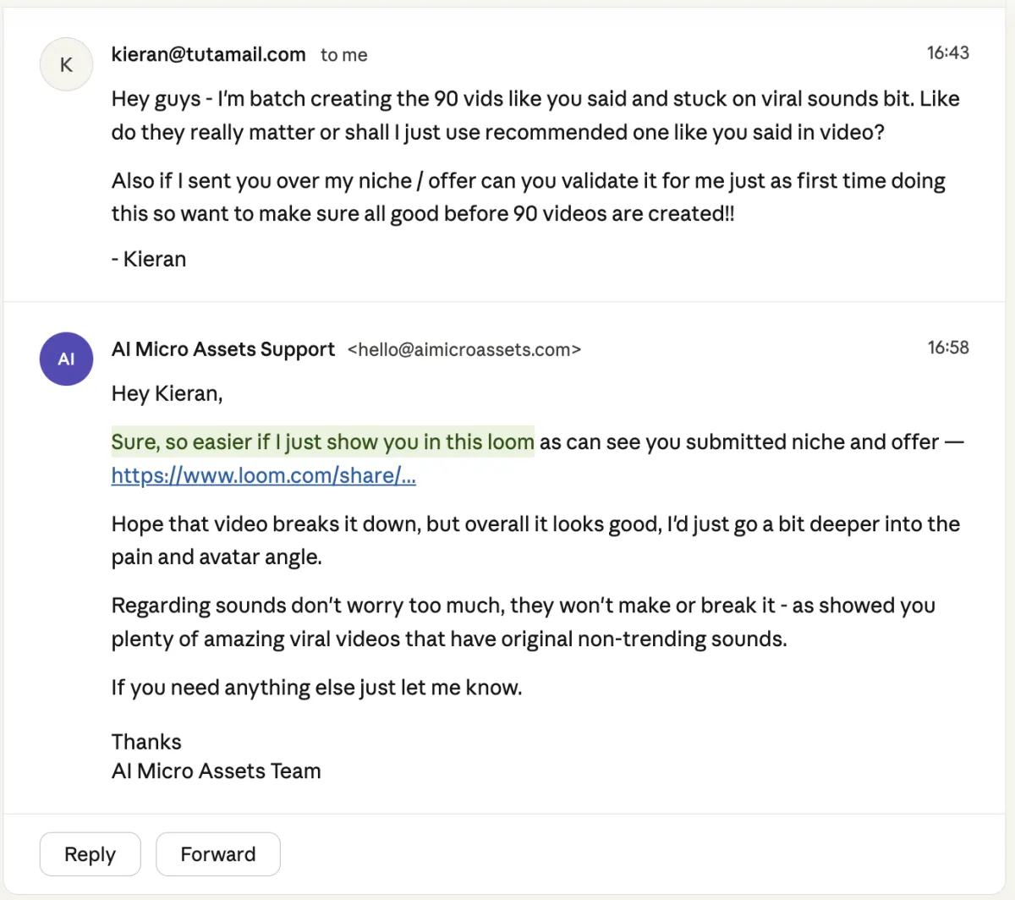The height and width of the screenshot is (900, 1015).
Task: Select sender address kieran@tutamail.com
Action: 208,55
